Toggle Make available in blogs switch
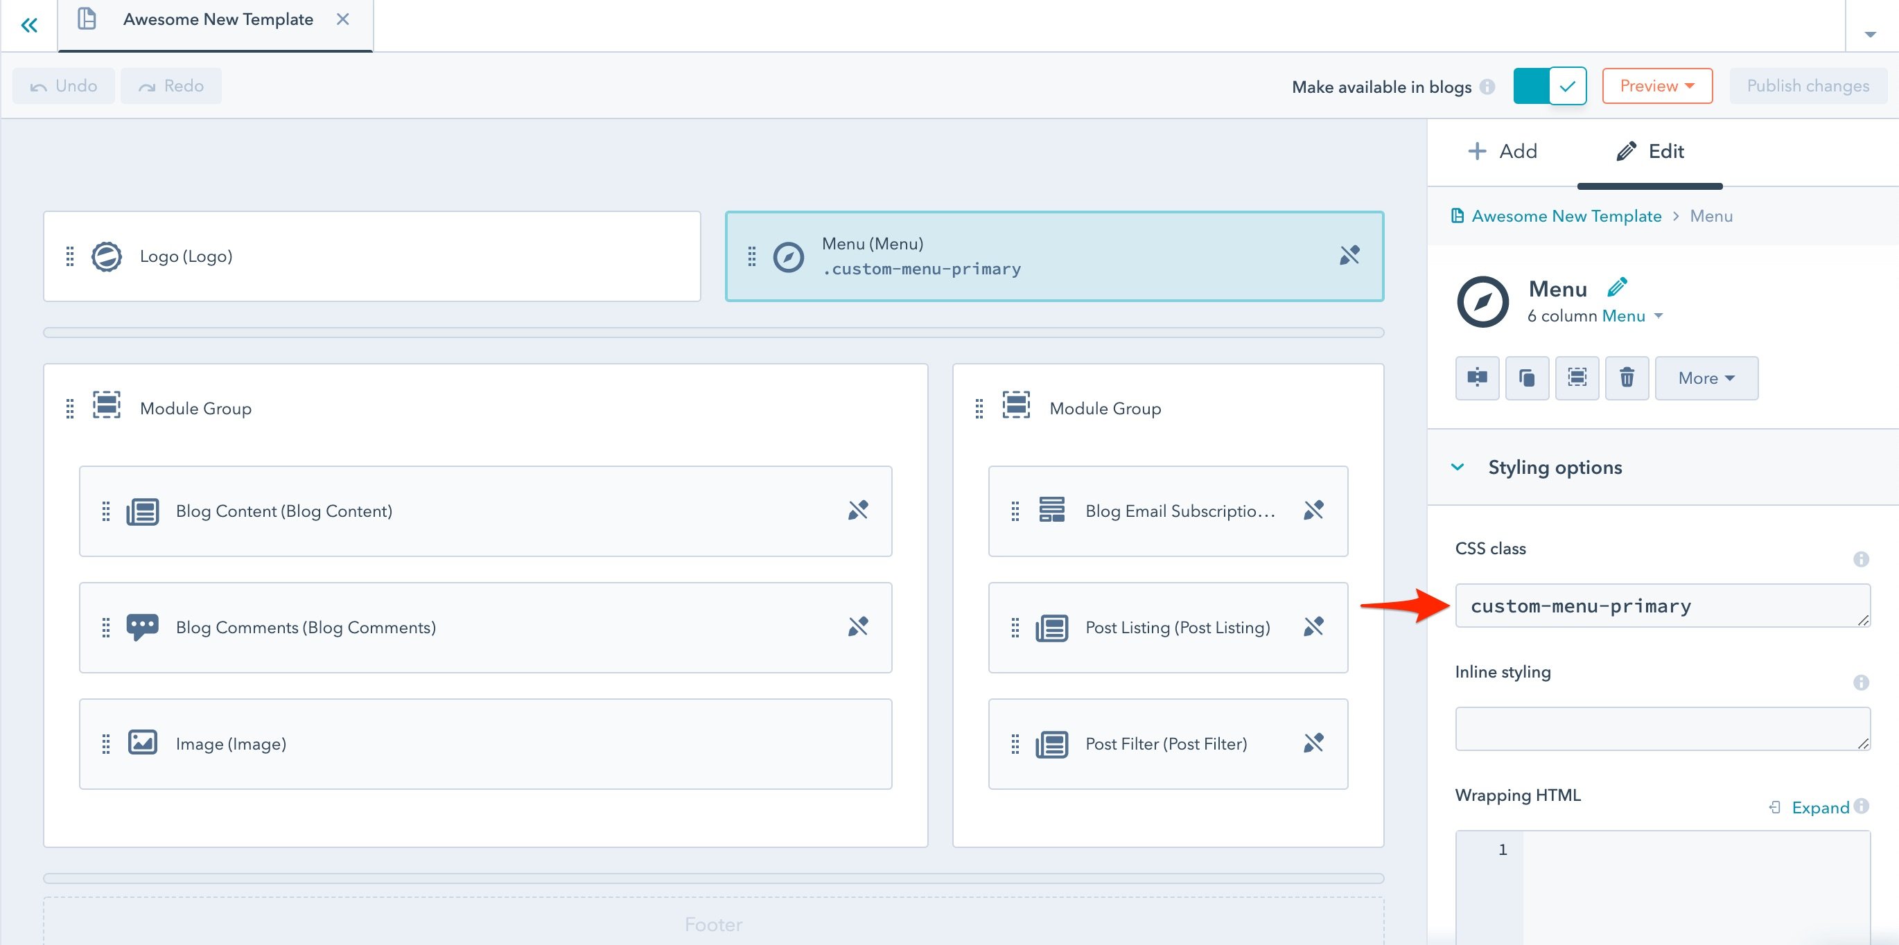Screen dimensions: 1899x945 click(x=1549, y=86)
